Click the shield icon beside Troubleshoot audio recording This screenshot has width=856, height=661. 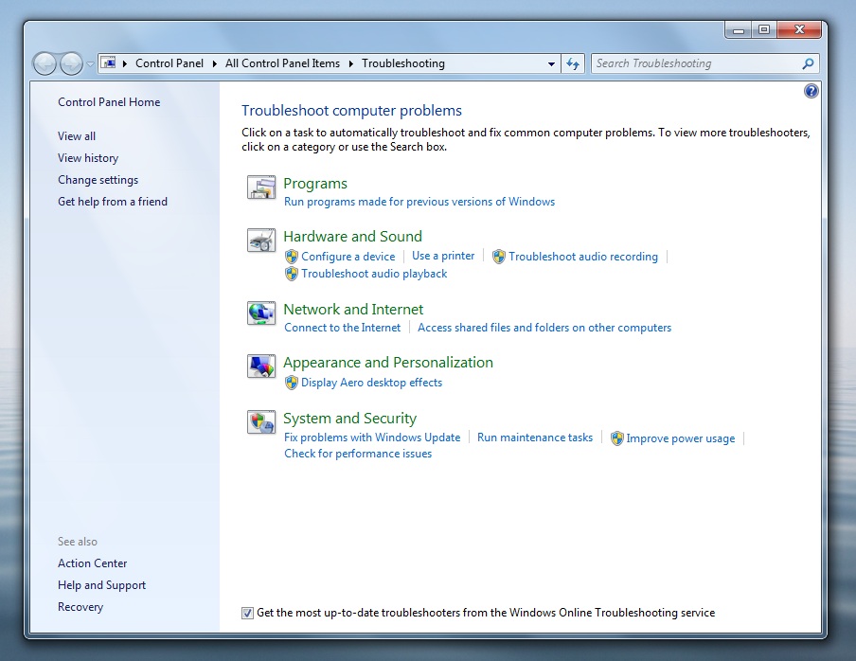[x=498, y=257]
